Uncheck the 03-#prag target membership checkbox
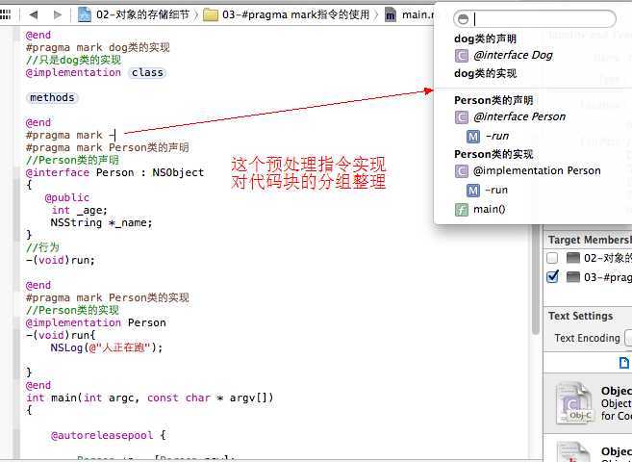Viewport: 632px width, 462px height. click(552, 276)
